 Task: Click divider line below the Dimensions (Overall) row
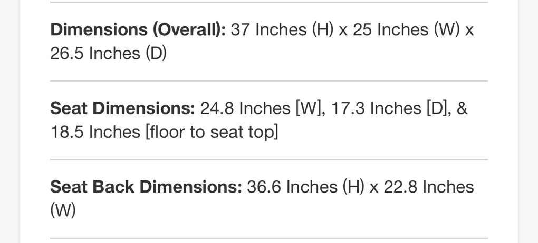coord(269,81)
